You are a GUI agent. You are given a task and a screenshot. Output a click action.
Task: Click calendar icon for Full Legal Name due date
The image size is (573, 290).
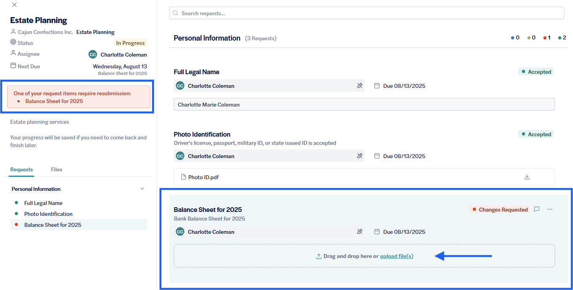(x=377, y=85)
